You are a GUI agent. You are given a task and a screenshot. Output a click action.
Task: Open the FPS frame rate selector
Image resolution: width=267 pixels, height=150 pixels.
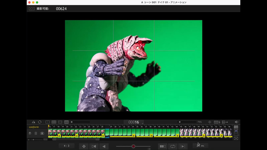point(201,146)
